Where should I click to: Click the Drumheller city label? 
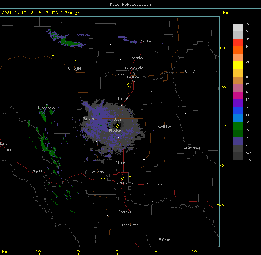point(193,147)
